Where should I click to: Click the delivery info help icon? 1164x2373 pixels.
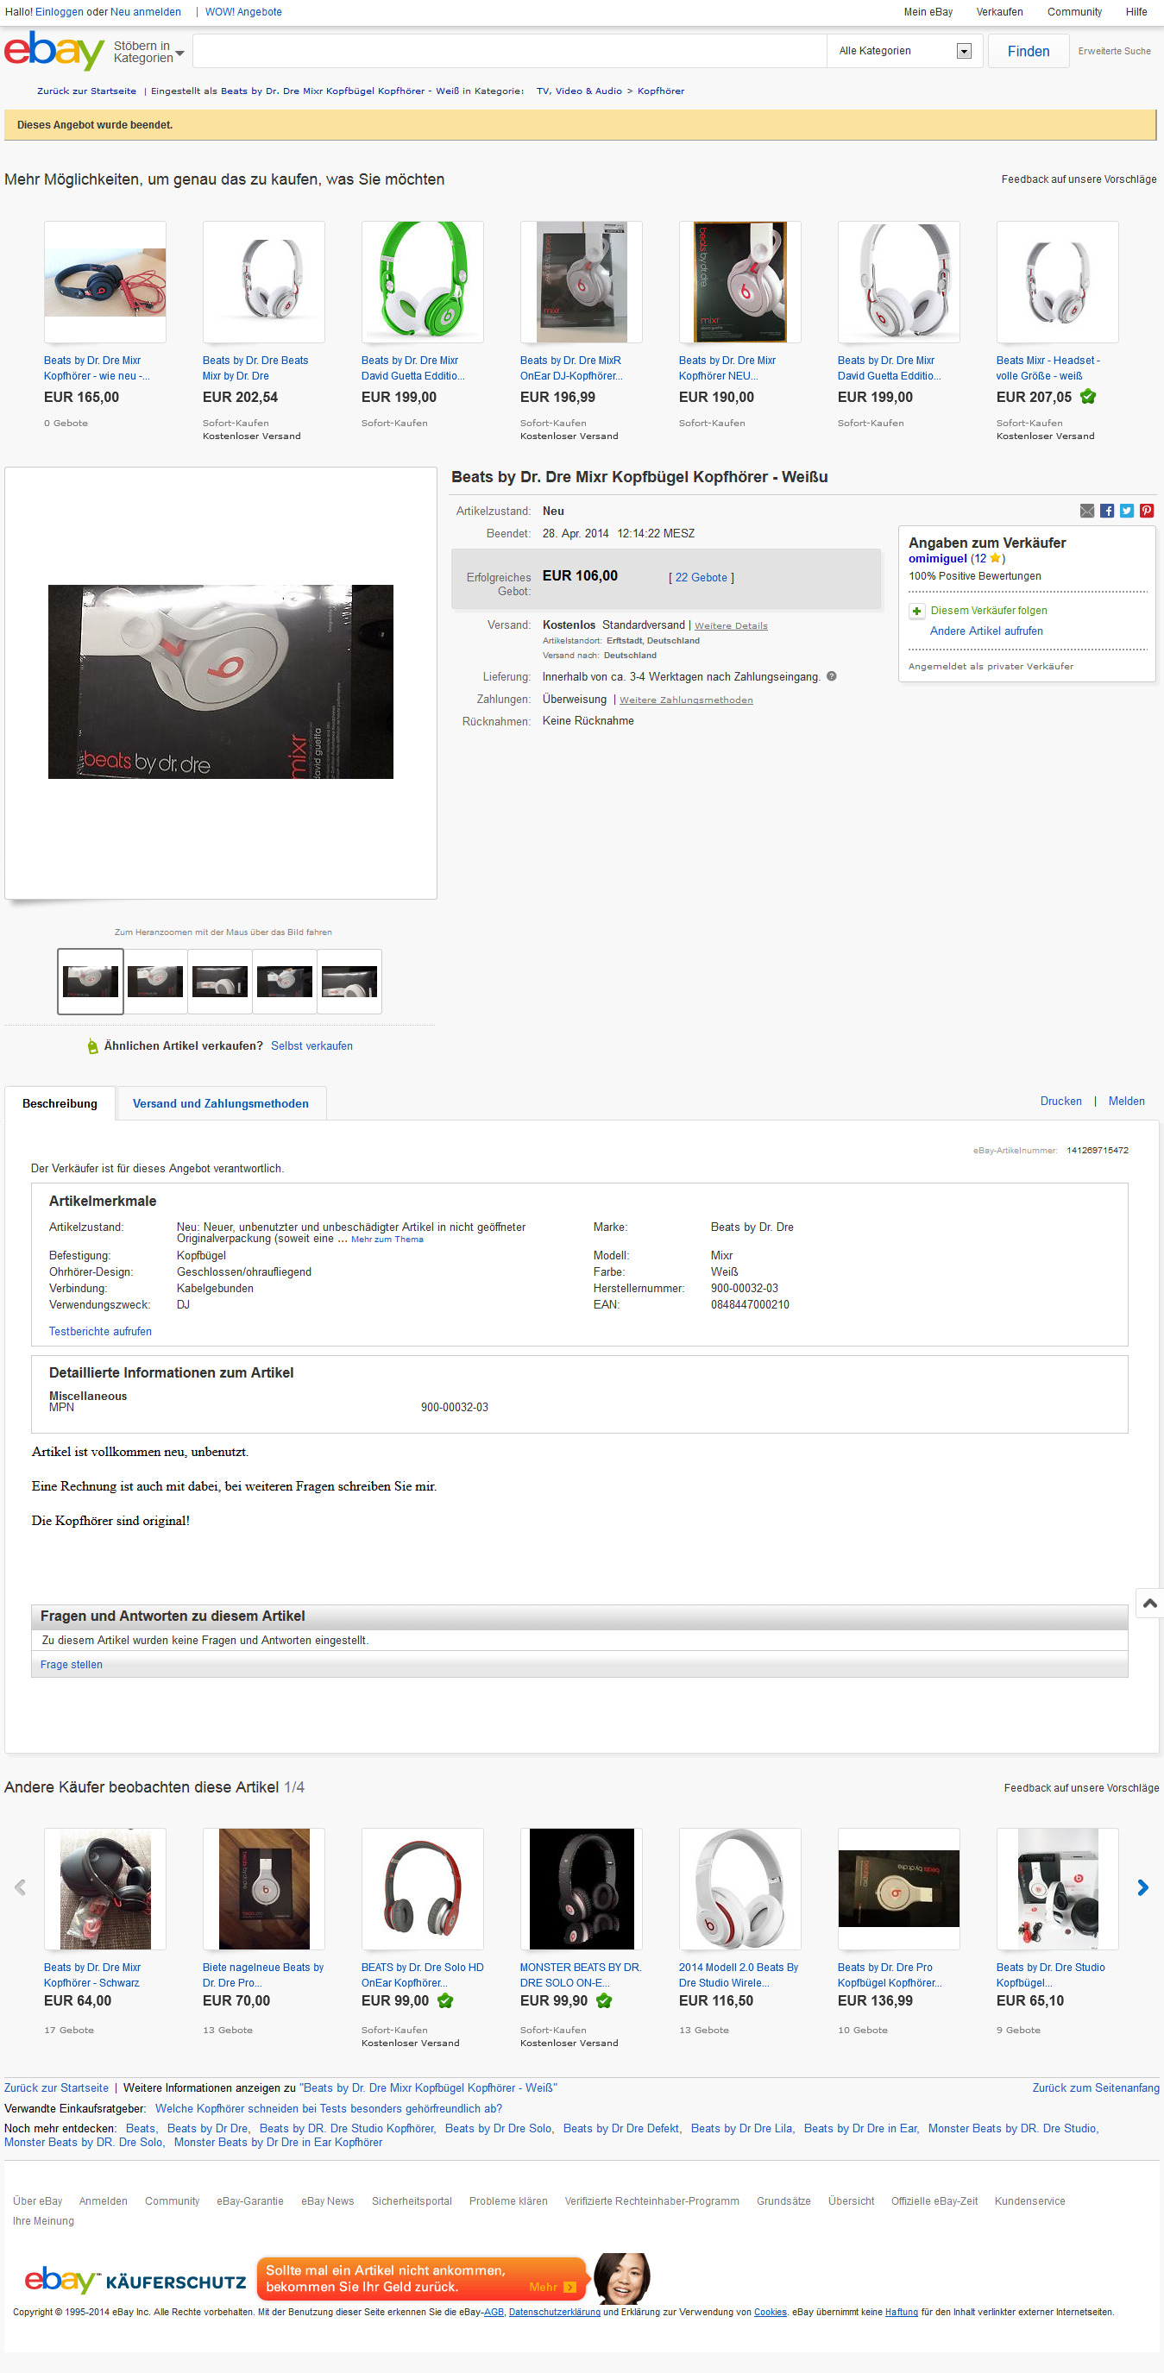[x=831, y=676]
